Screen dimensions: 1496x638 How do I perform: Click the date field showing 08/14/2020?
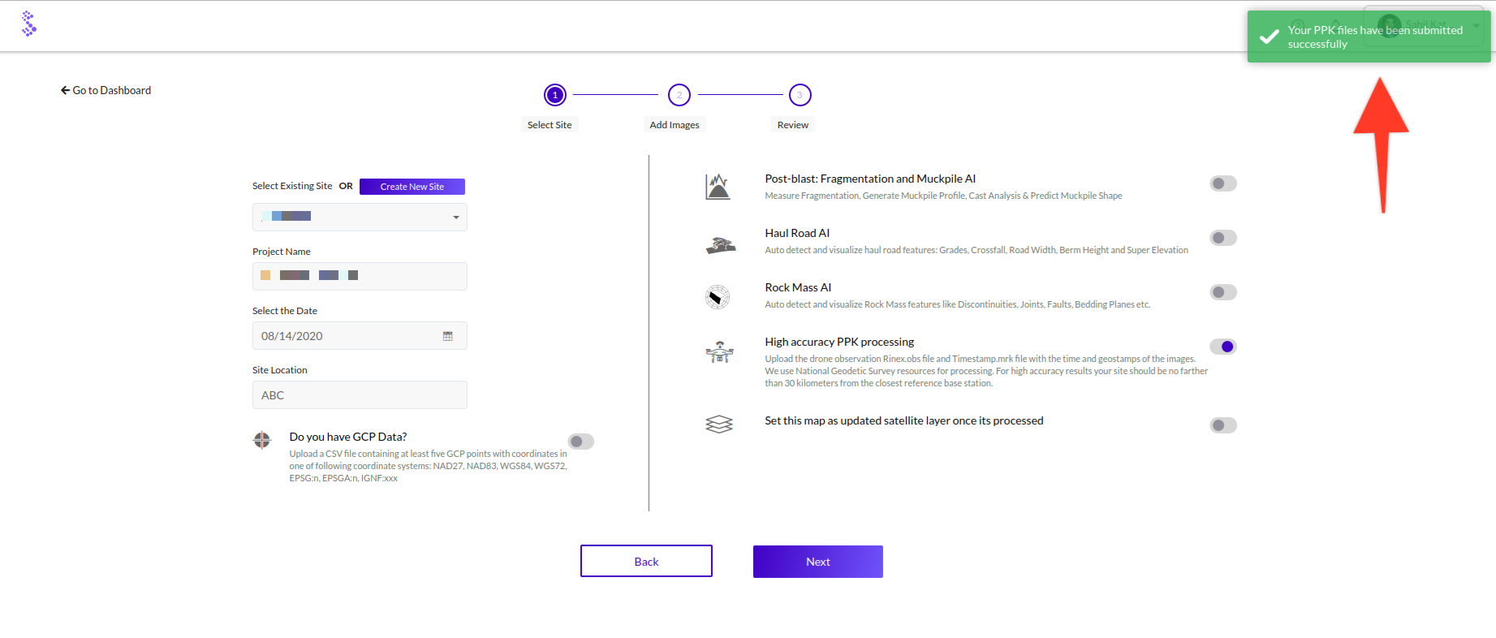coord(360,335)
